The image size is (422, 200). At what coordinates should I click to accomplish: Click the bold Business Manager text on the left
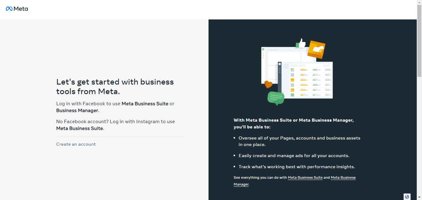click(x=77, y=110)
